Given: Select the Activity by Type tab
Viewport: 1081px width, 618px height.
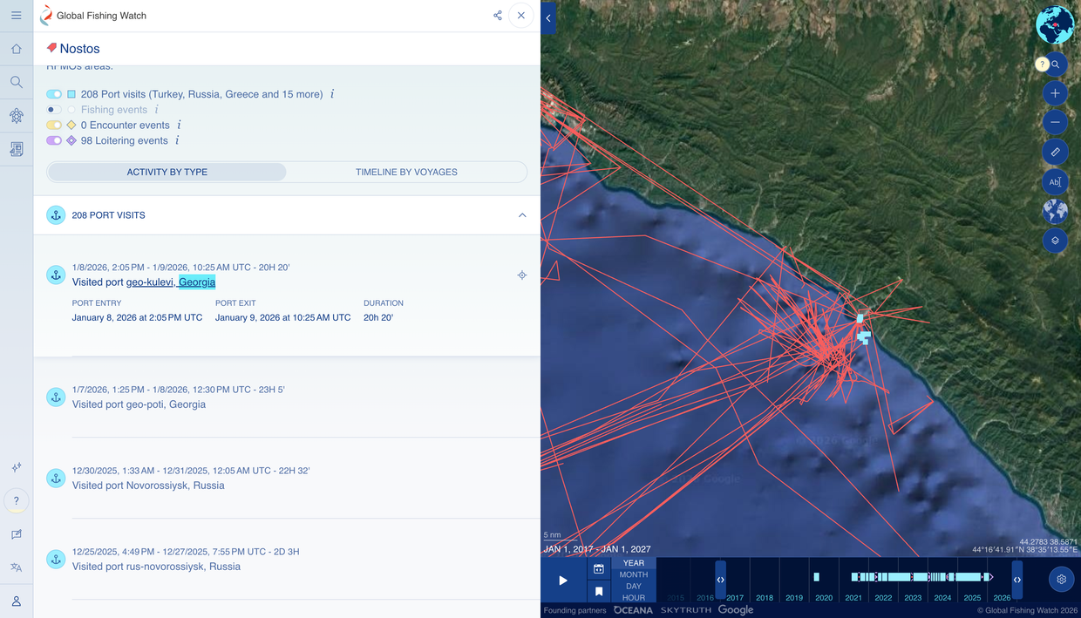Looking at the screenshot, I should point(167,172).
